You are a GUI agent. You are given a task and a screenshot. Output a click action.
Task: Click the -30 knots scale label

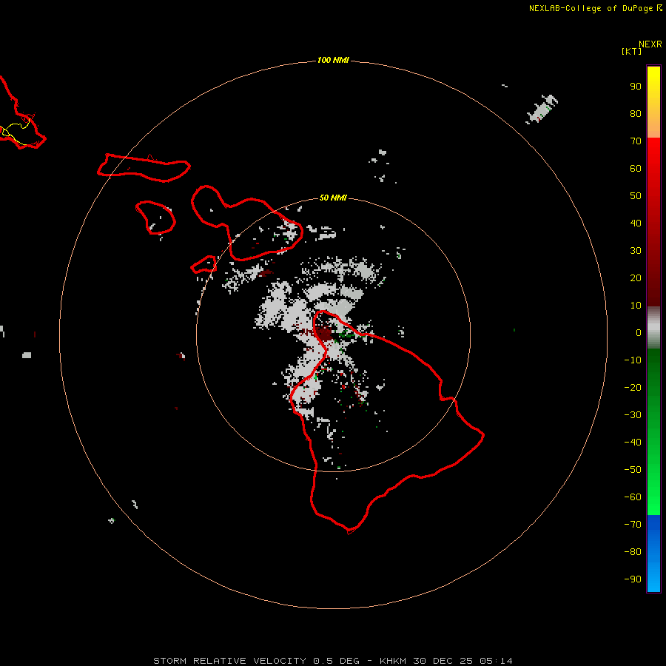[x=633, y=415]
